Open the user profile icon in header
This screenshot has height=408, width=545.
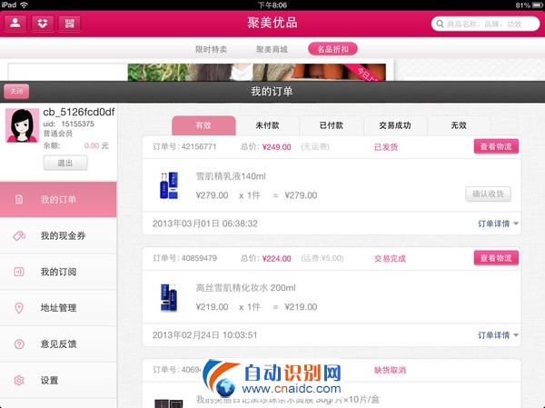point(15,24)
